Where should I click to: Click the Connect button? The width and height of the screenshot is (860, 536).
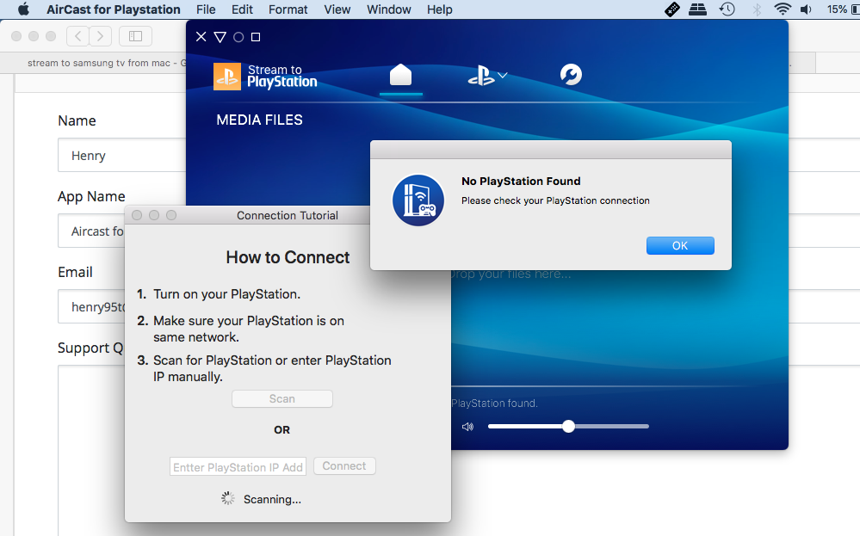point(344,465)
